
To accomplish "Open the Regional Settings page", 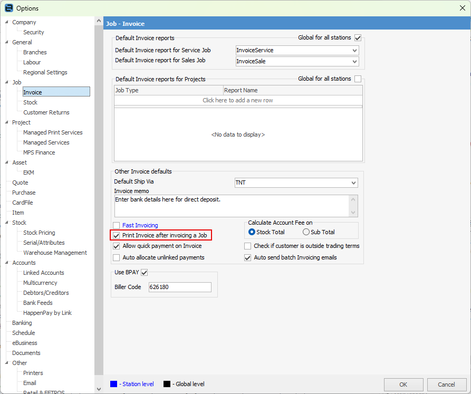I will 45,72.
